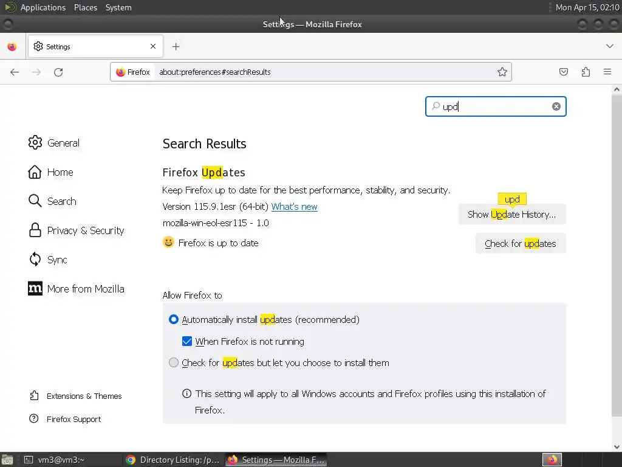Click the Version 115.9.1esr text
The image size is (622, 467).
click(216, 207)
